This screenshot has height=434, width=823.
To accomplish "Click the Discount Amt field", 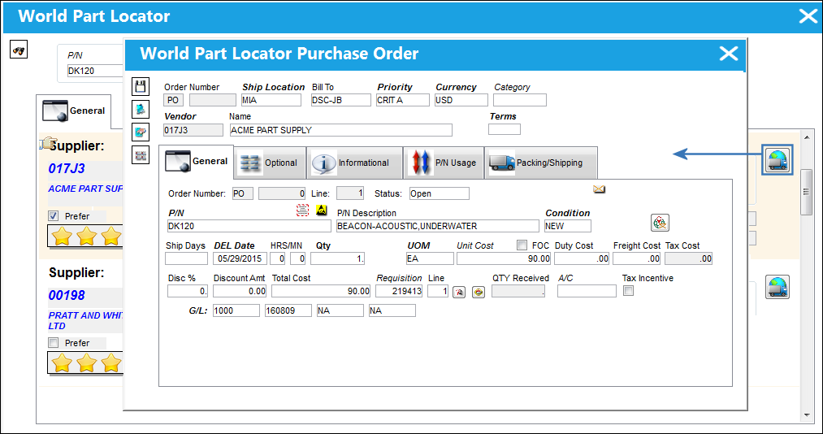I will [240, 291].
